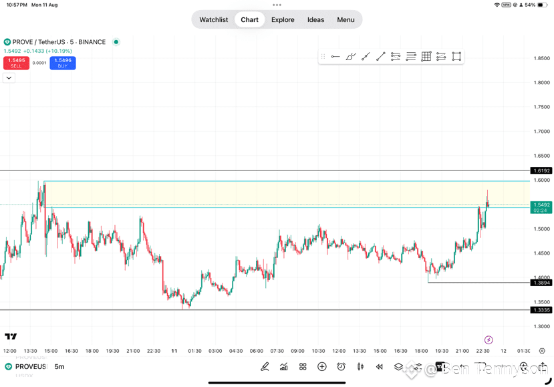Tap the 10:57 PM clock in status bar

17,5
